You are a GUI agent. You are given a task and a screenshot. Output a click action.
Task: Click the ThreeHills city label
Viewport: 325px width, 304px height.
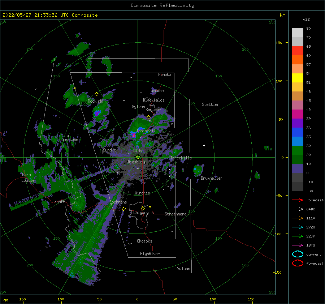point(181,158)
